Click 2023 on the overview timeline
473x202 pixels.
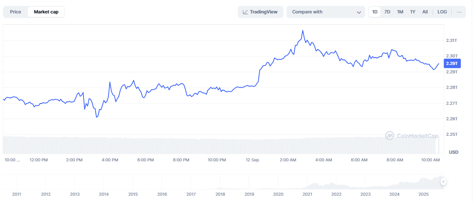pos(366,194)
